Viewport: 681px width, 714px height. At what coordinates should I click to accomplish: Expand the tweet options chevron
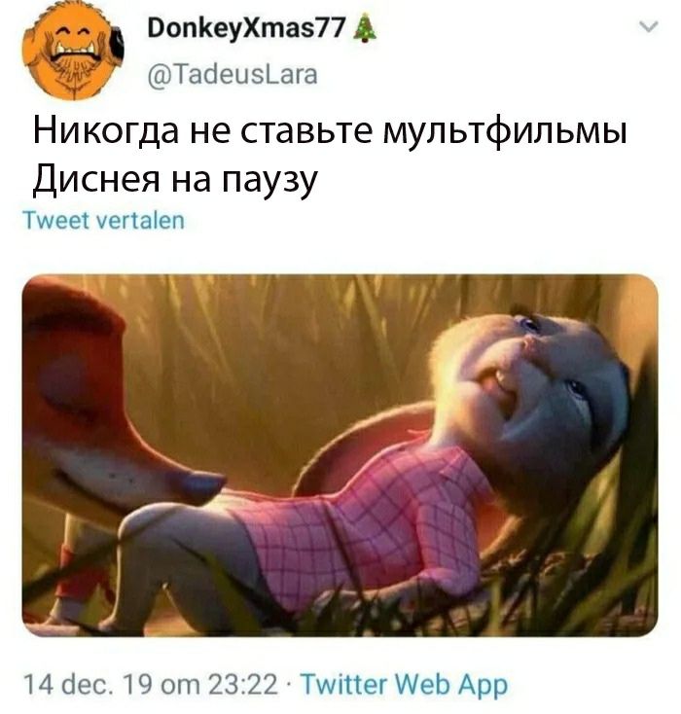coord(648,27)
